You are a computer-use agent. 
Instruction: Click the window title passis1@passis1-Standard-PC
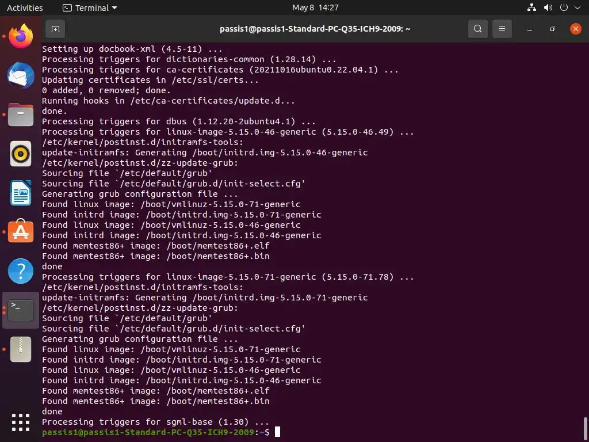[x=315, y=29]
